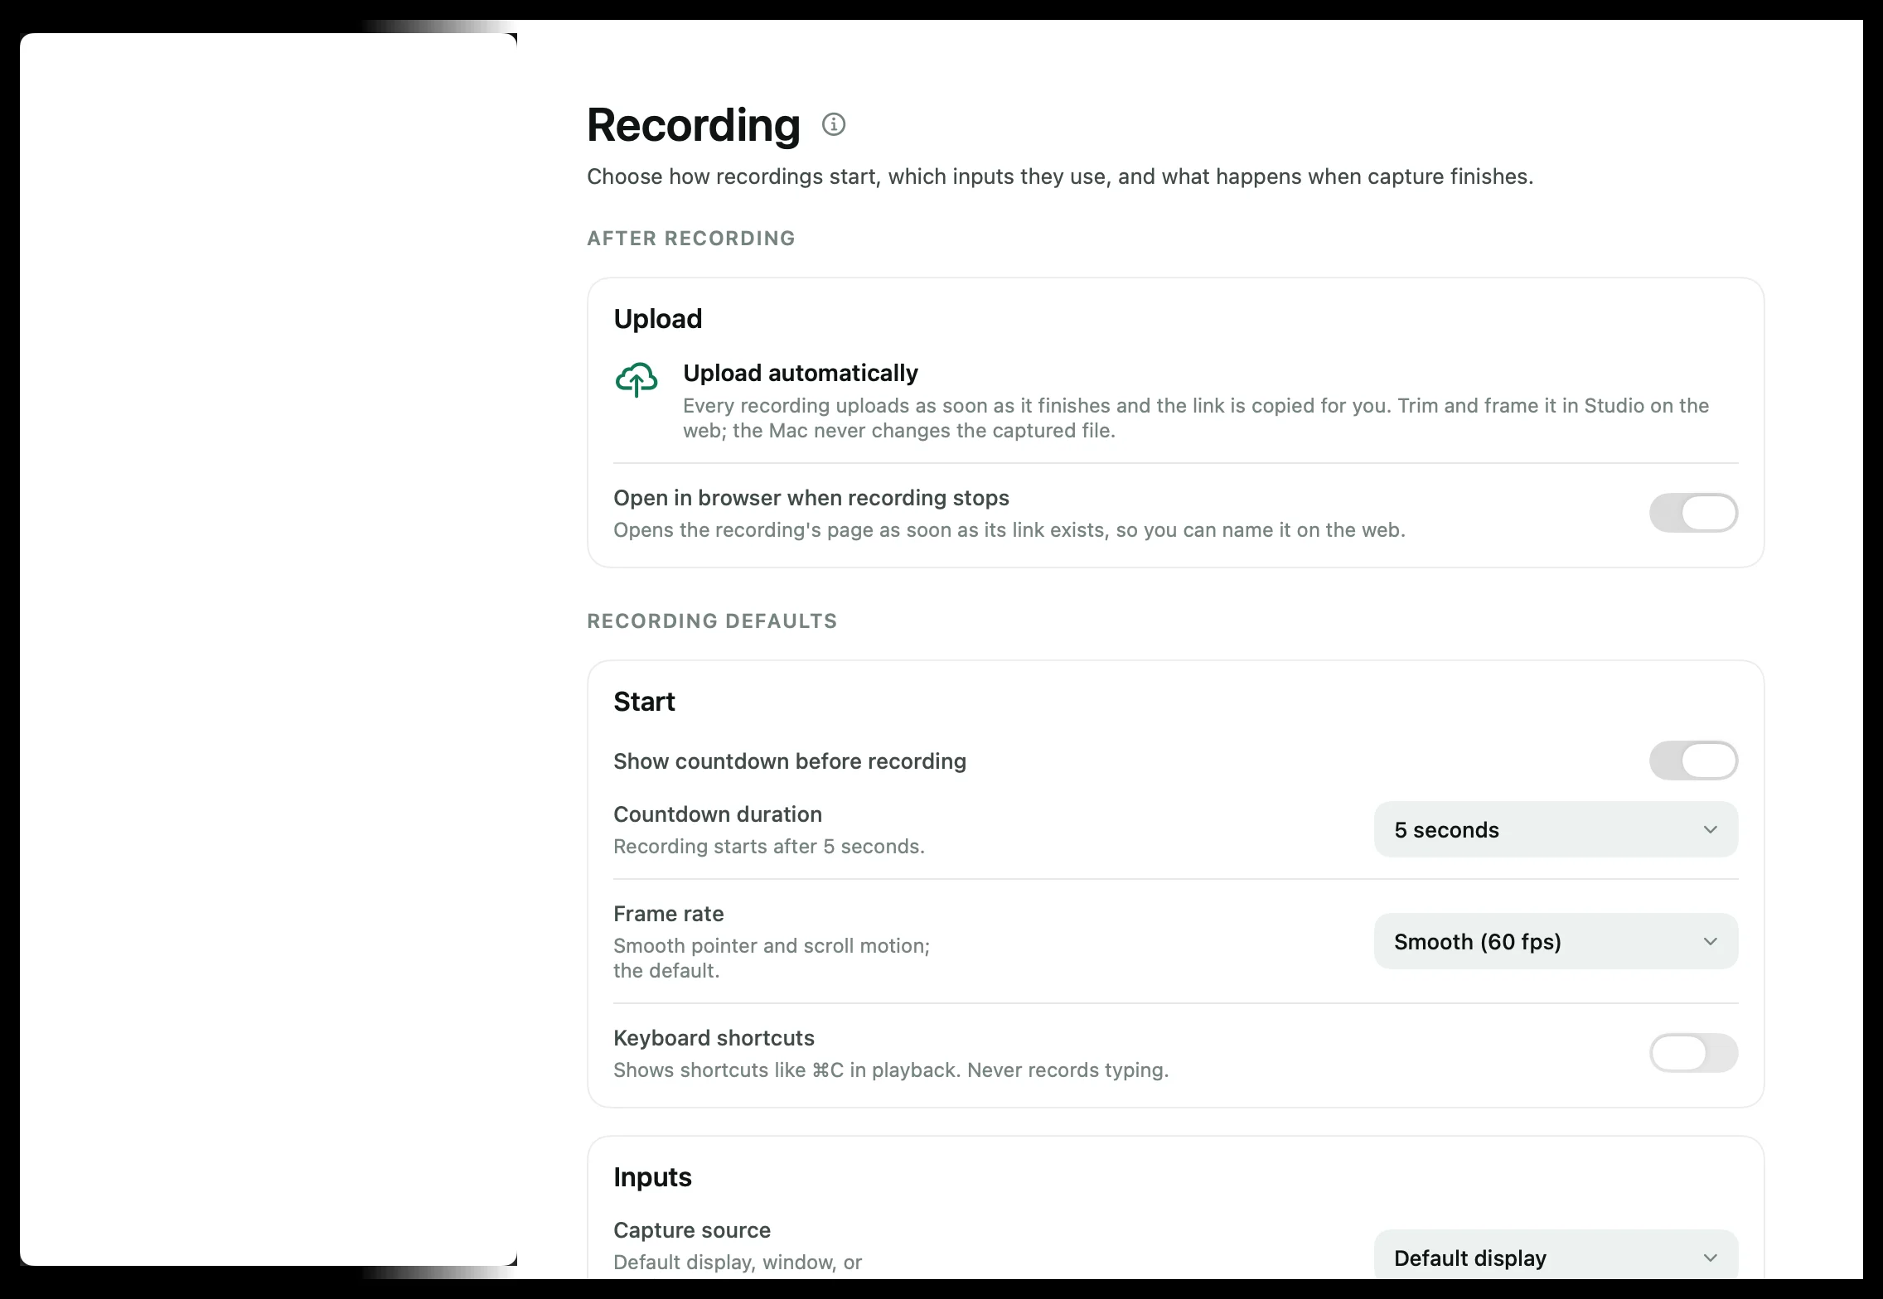The image size is (1883, 1299).
Task: Click the Start card heading
Action: (x=644, y=702)
